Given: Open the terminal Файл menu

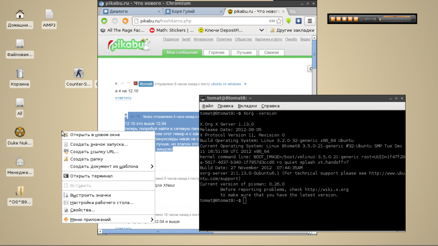Looking at the screenshot, I should click(x=208, y=106).
